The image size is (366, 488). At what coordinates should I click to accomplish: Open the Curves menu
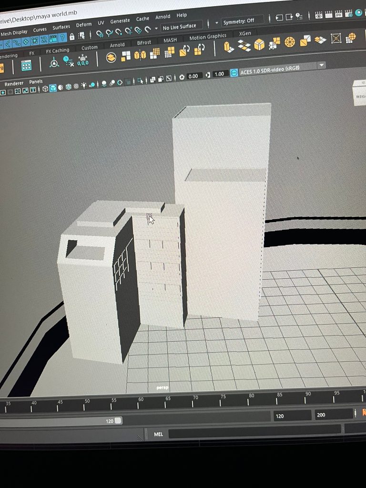40,30
